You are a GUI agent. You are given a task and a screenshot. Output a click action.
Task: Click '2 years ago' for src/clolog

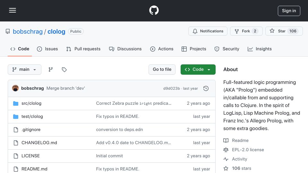coord(198,103)
